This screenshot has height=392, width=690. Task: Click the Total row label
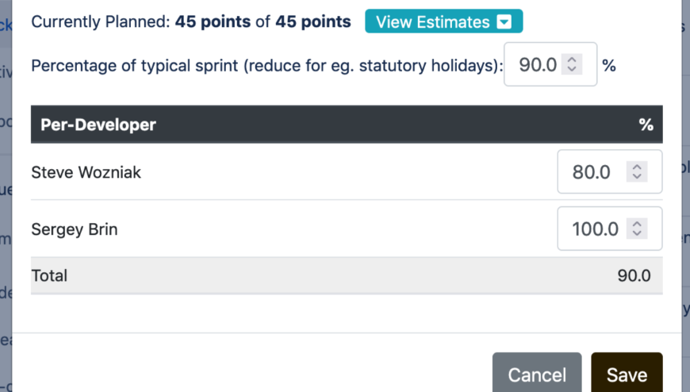(x=49, y=276)
